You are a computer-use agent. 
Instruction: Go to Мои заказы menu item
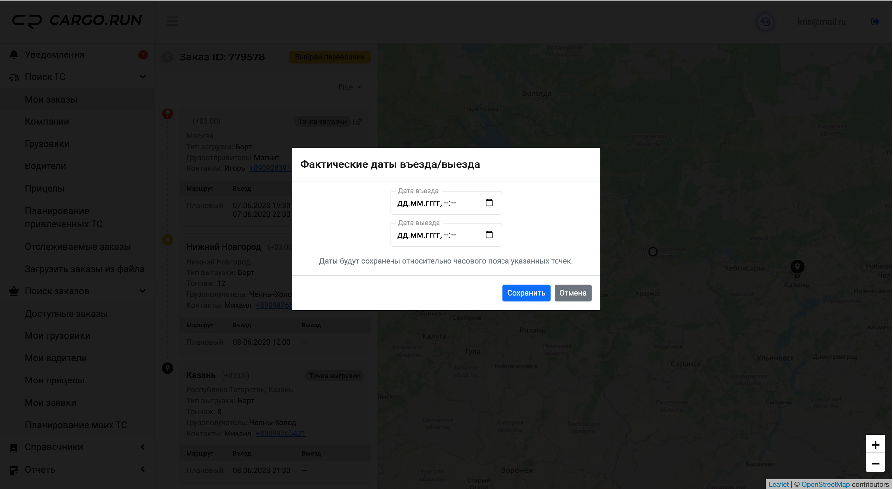(x=51, y=99)
